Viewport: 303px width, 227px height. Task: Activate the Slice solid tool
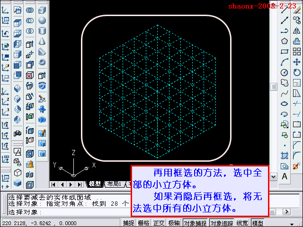click(x=42, y=99)
